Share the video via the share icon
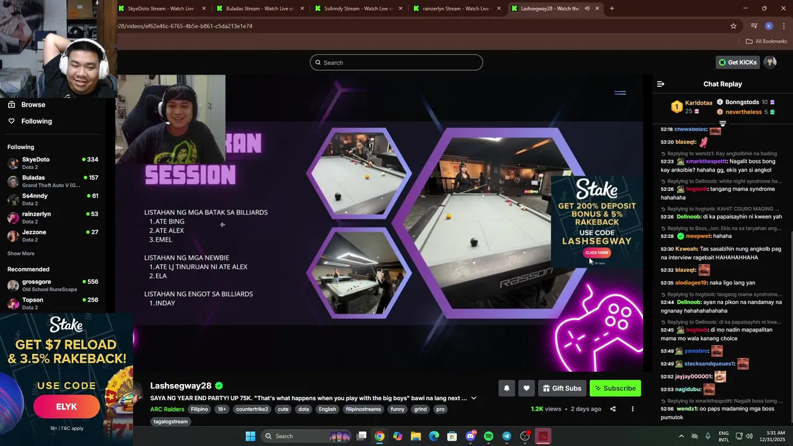 point(613,409)
